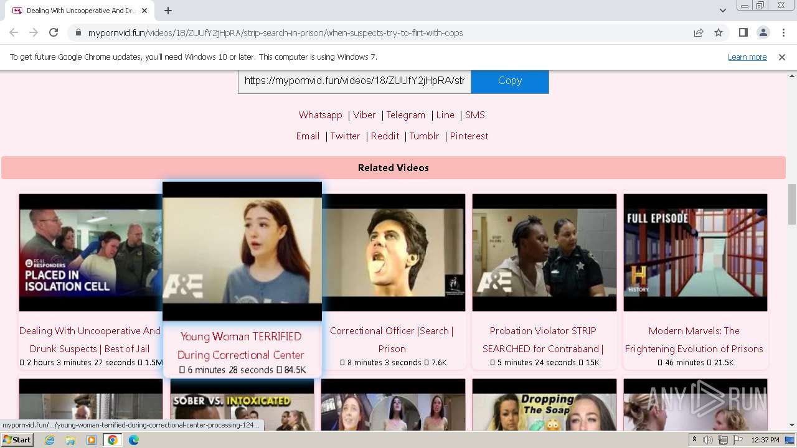Open Chrome's three-dot menu

coord(783,33)
